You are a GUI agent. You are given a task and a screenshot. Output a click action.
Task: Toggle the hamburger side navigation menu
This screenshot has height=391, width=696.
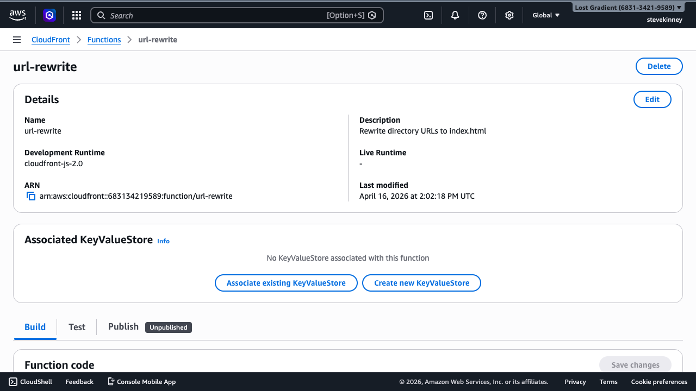[x=17, y=40]
